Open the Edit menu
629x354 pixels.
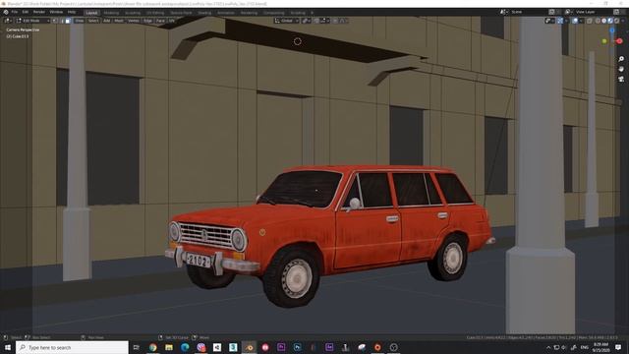[26, 12]
